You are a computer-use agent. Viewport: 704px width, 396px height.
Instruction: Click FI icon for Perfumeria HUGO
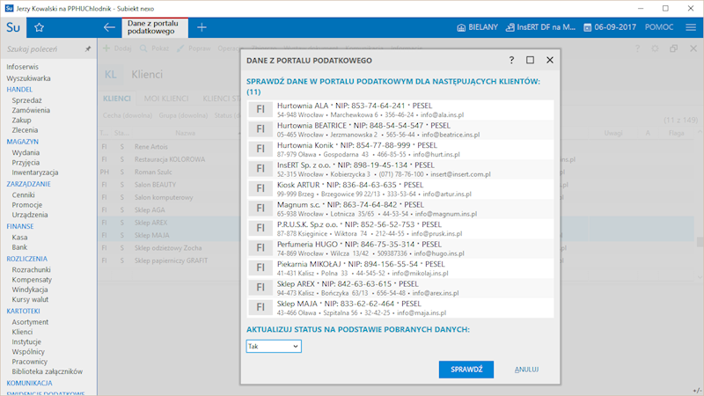tap(260, 248)
